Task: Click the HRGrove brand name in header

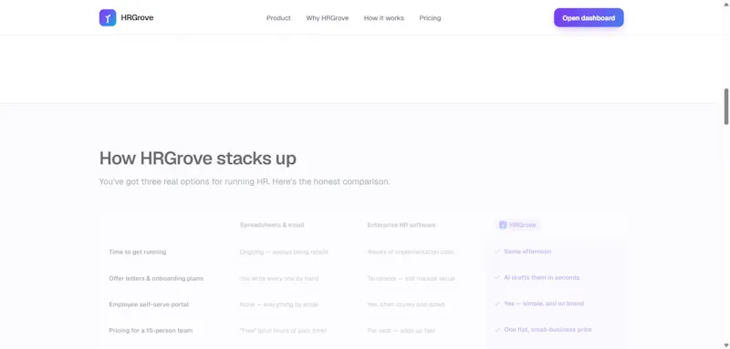Action: [x=138, y=17]
